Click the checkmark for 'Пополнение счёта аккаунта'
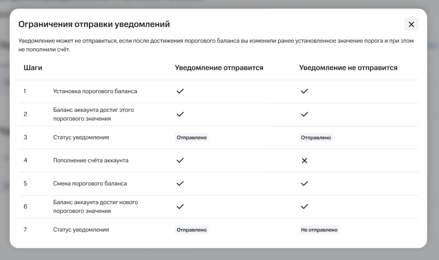Image resolution: width=439 pixels, height=260 pixels. (180, 160)
